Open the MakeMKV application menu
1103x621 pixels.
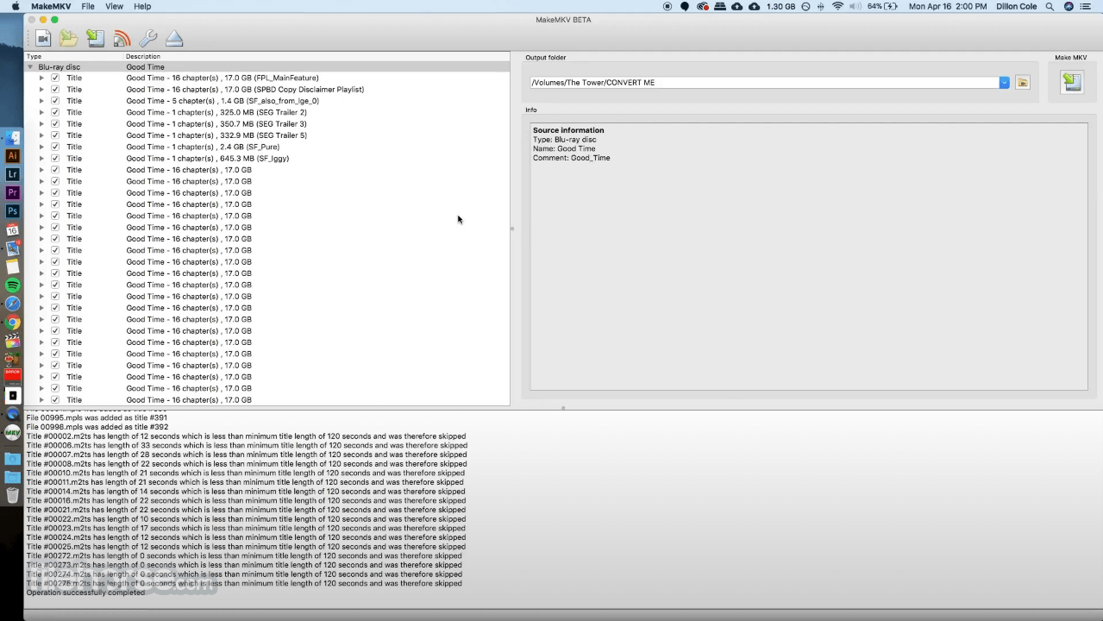tap(51, 6)
